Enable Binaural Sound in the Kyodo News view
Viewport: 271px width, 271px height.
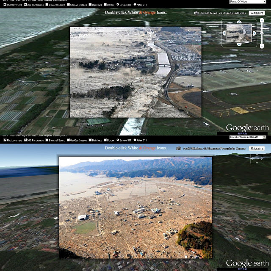coord(47,5)
